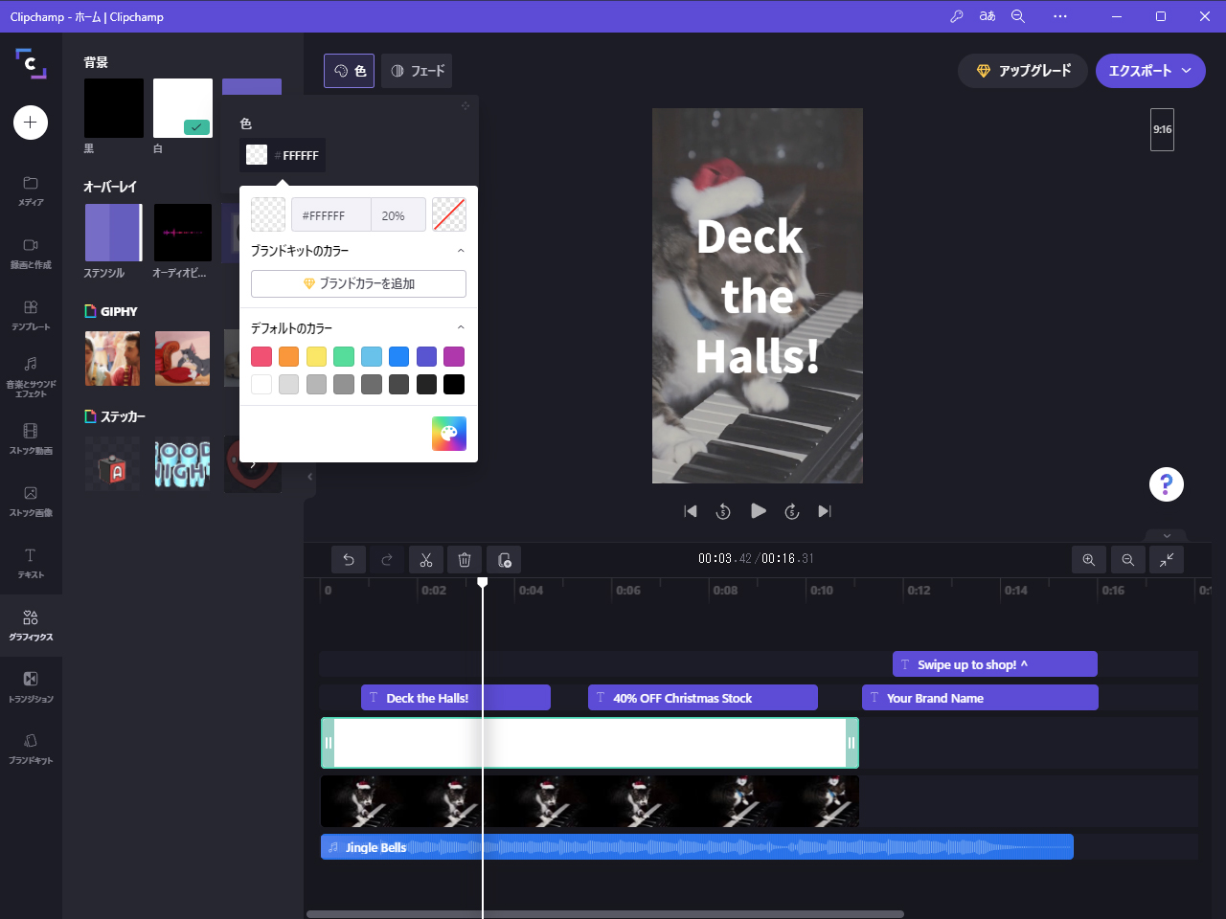The width and height of the screenshot is (1226, 919).
Task: Open the テキスト sidebar section
Action: click(x=31, y=564)
